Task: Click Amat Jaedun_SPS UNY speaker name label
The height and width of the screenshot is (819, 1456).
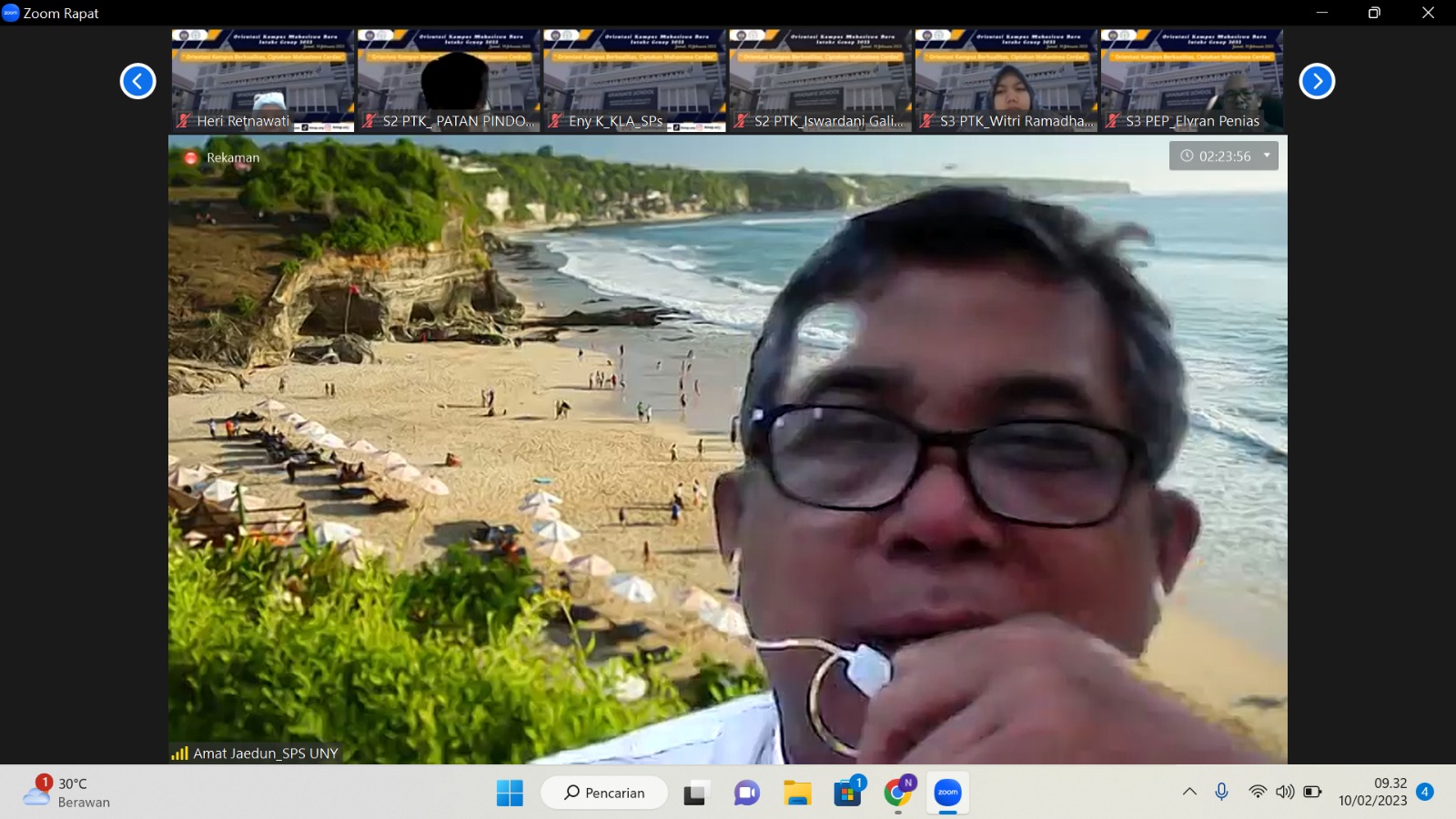Action: pos(266,753)
